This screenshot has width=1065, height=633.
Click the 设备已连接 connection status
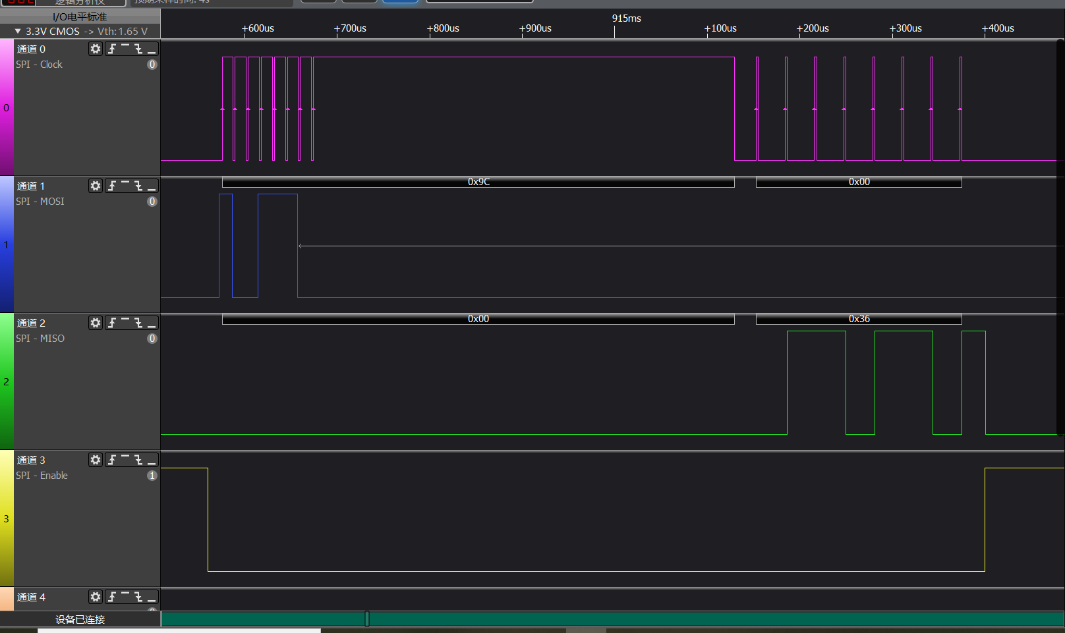coord(80,619)
